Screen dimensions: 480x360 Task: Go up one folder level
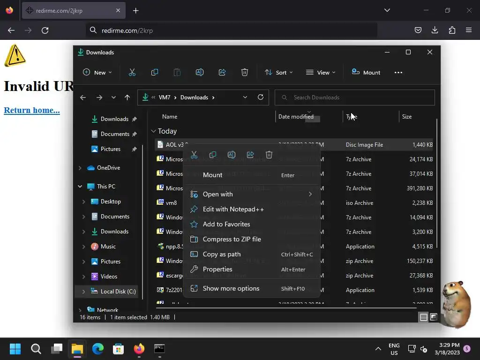coord(127,97)
